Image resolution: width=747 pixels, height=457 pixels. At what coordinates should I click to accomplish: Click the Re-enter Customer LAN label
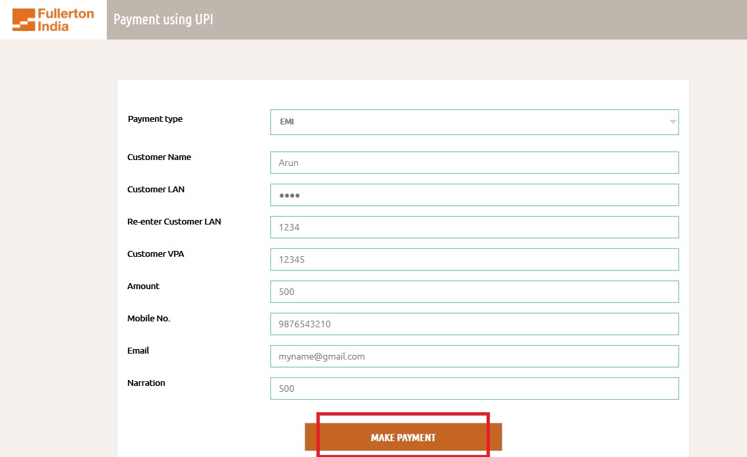pyautogui.click(x=174, y=222)
